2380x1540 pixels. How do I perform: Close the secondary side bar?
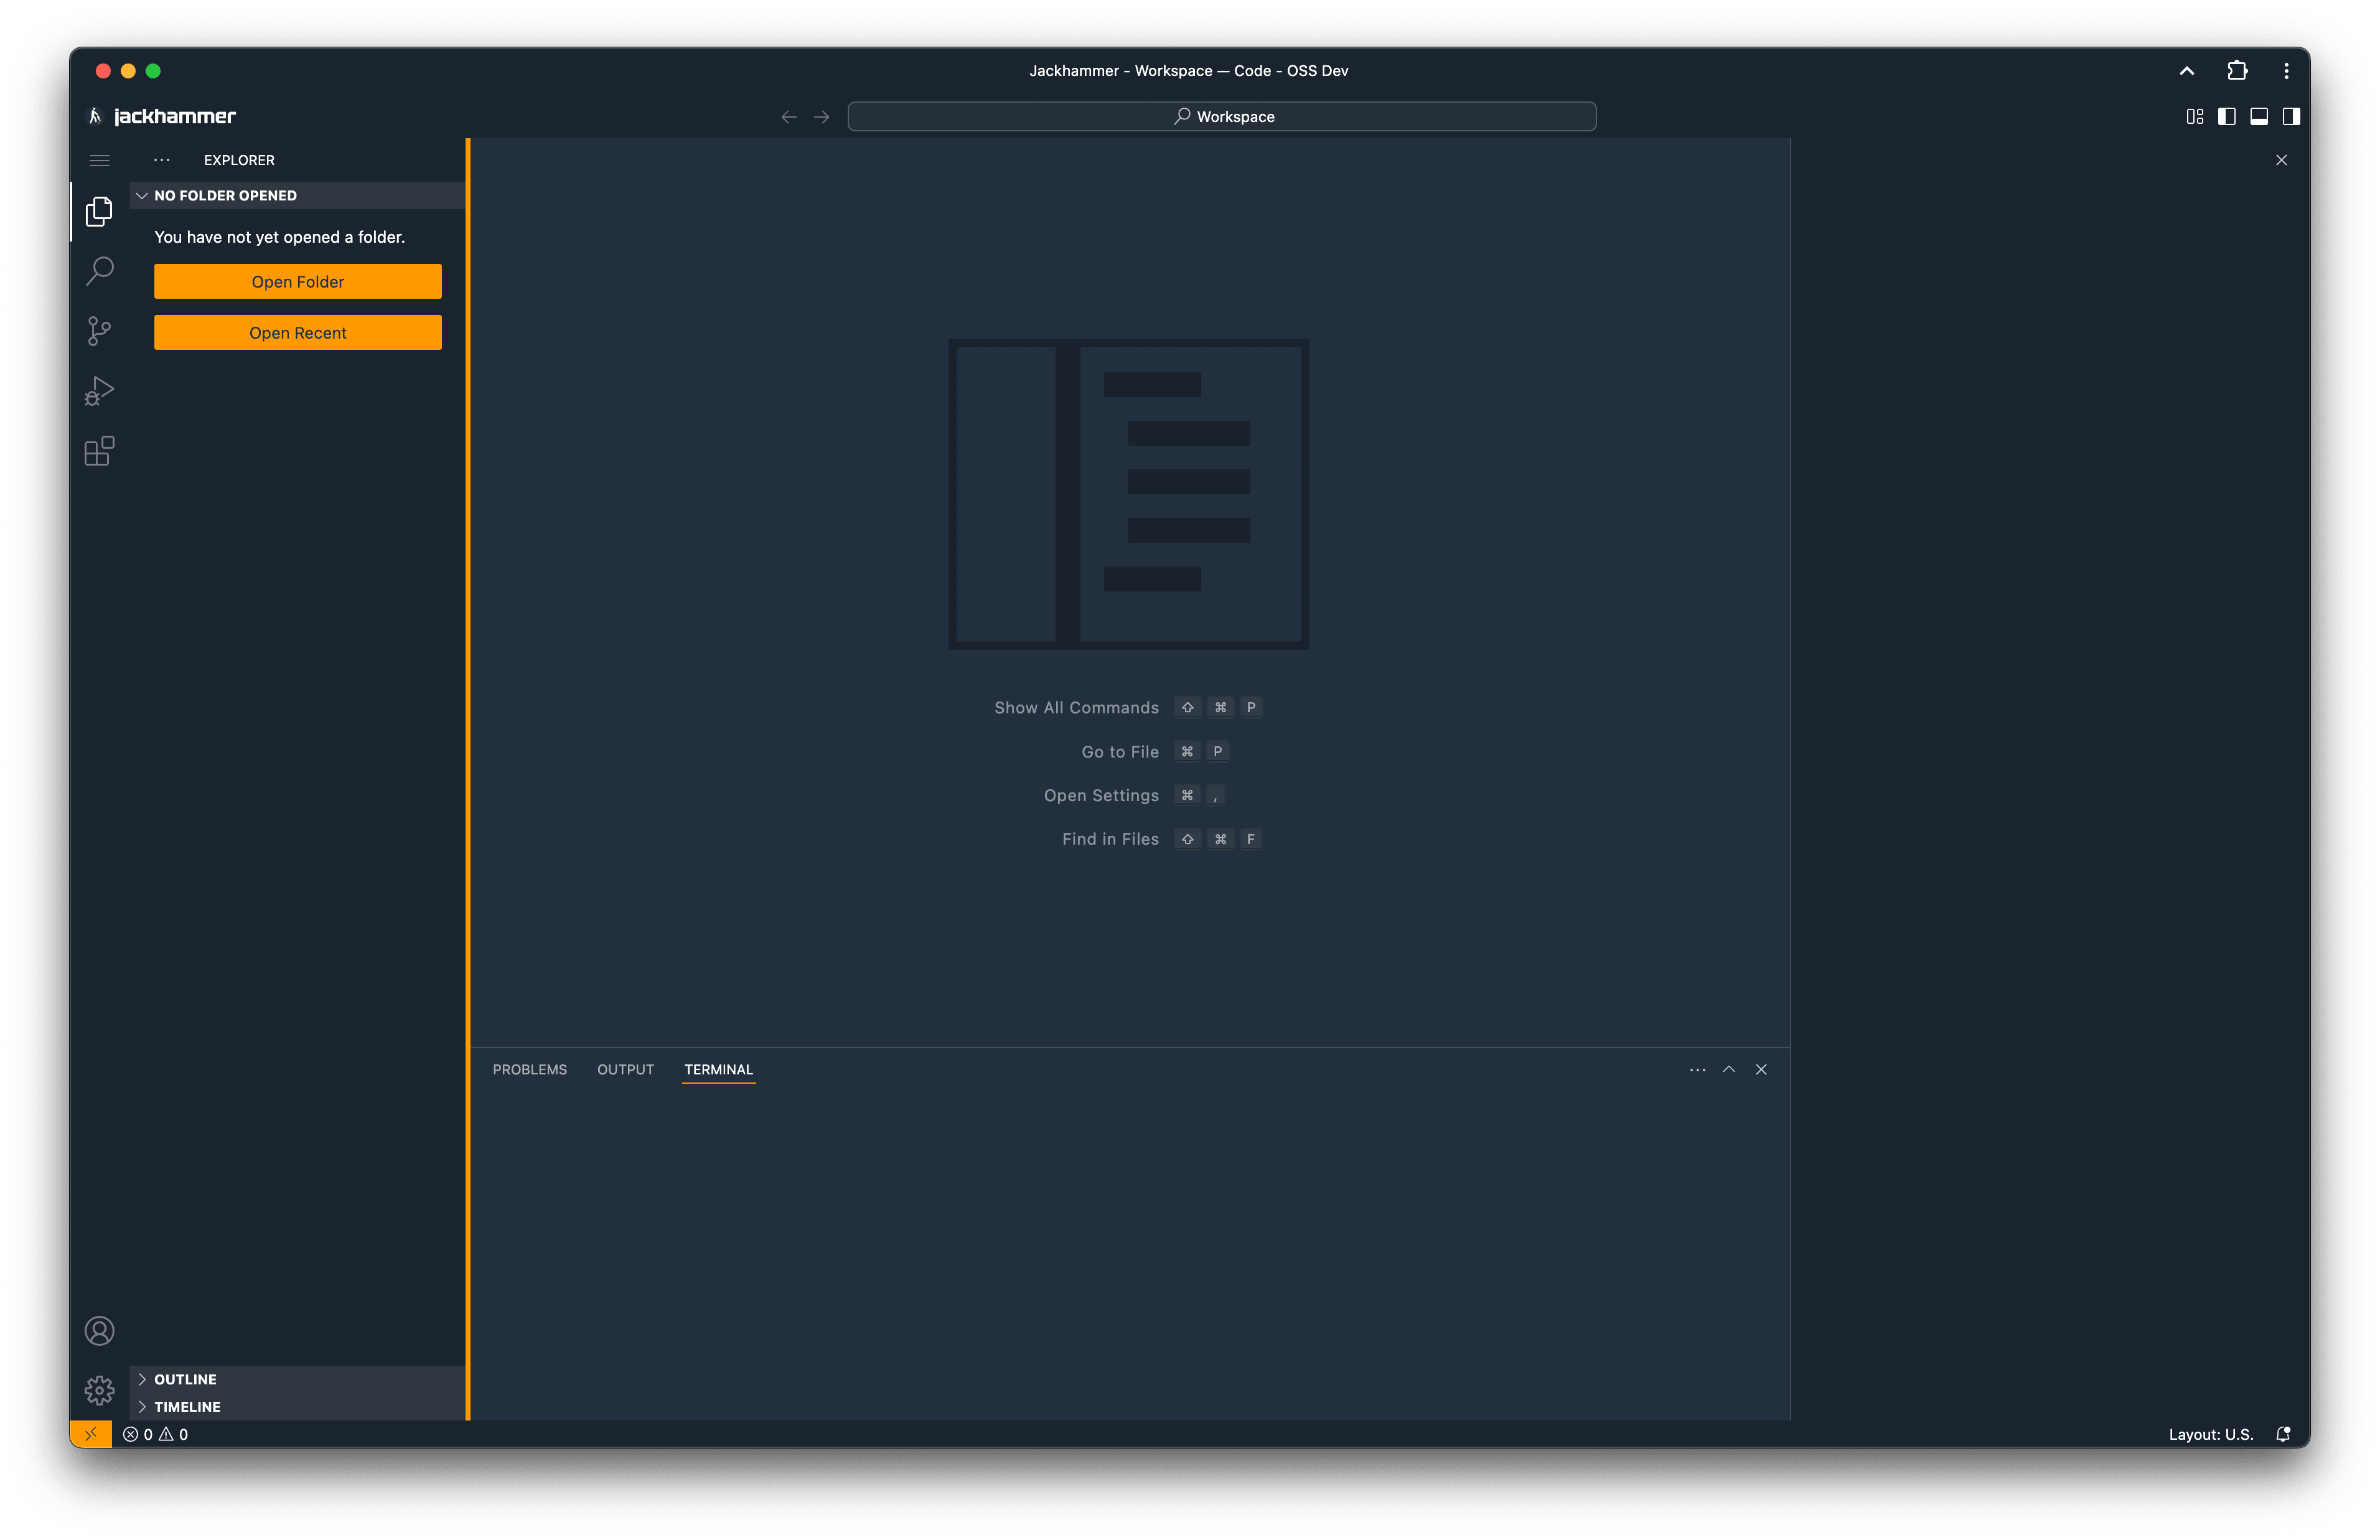[2281, 160]
